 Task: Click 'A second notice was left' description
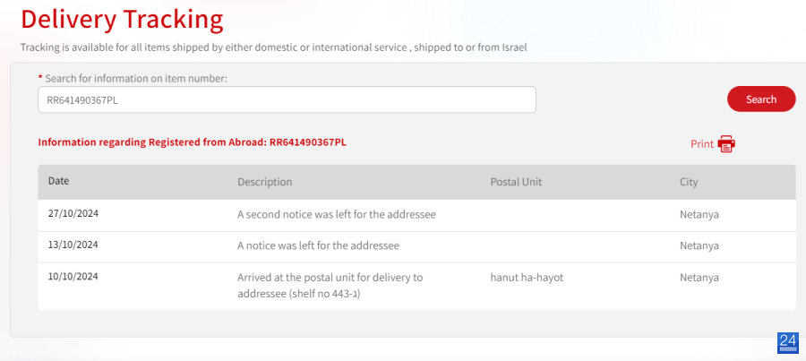337,214
